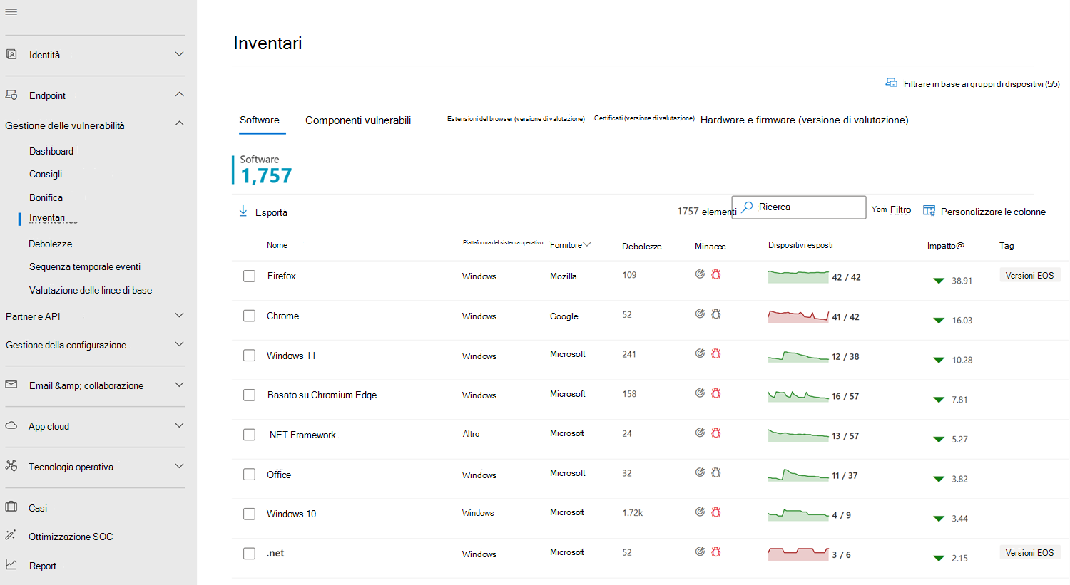Click the Chromium Edge row target icon
Image resolution: width=1070 pixels, height=585 pixels.
(x=700, y=393)
